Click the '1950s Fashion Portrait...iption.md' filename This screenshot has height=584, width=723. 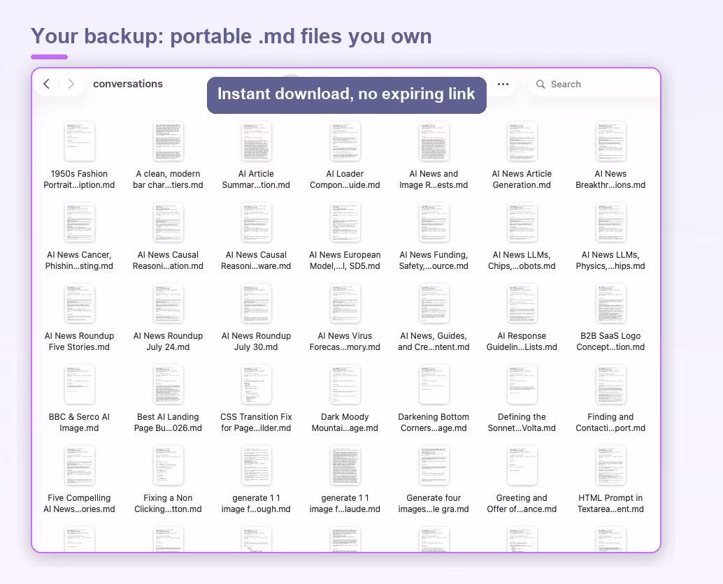click(x=79, y=179)
